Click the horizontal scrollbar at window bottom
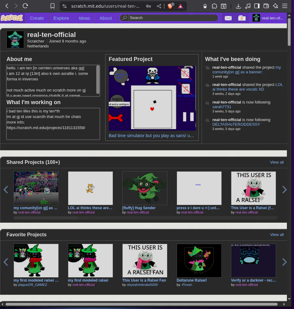 click(x=141, y=304)
